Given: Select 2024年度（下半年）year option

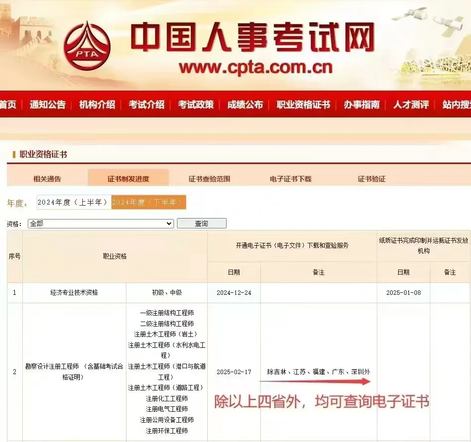Looking at the screenshot, I should coord(148,202).
